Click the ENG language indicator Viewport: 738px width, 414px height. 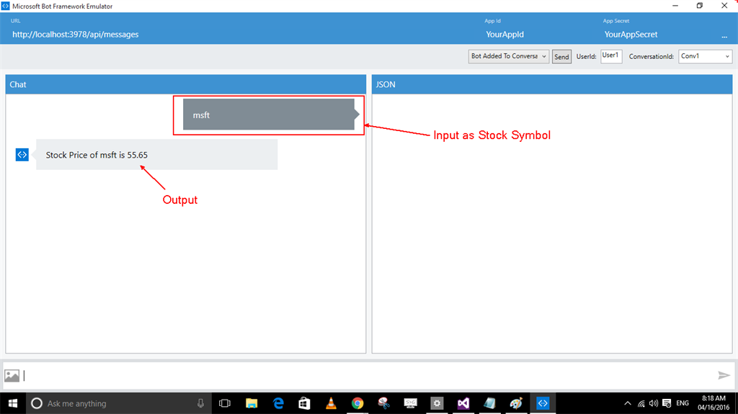point(683,403)
